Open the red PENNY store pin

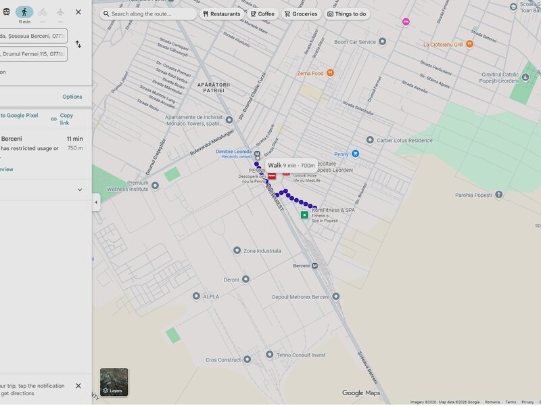[272, 177]
